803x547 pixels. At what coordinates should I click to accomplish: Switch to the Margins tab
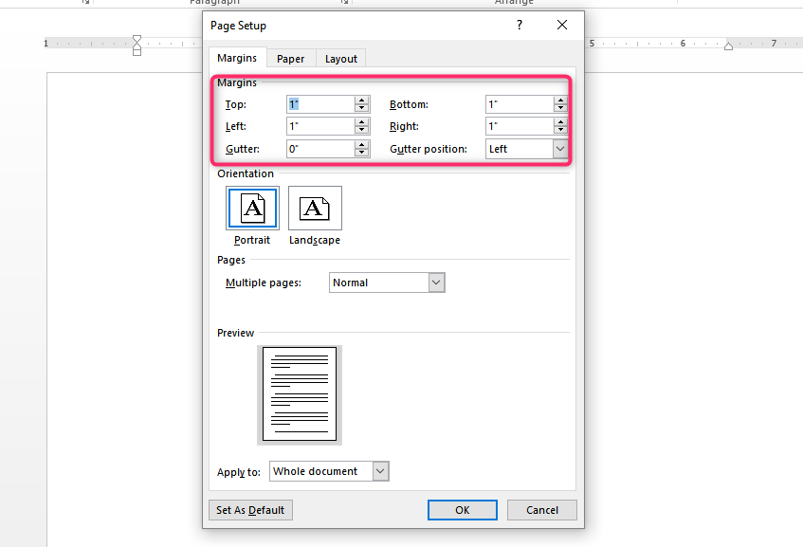(237, 58)
